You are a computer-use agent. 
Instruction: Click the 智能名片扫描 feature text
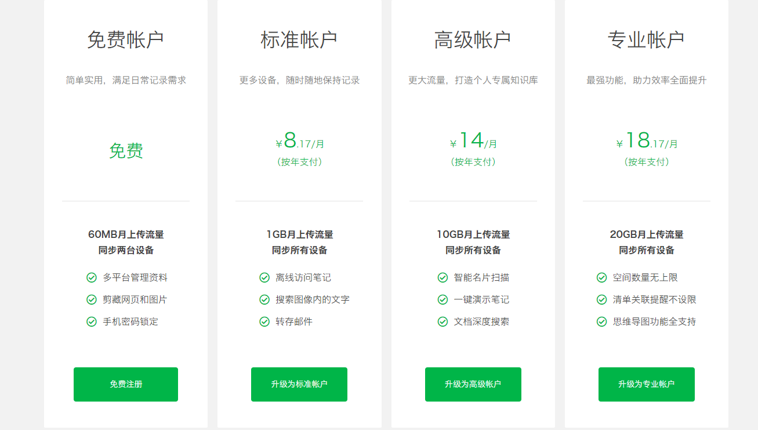(481, 277)
